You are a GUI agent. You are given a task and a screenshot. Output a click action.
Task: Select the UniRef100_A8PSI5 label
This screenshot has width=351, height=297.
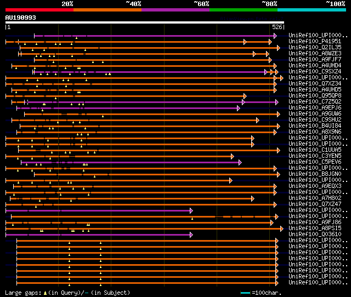click(x=315, y=229)
